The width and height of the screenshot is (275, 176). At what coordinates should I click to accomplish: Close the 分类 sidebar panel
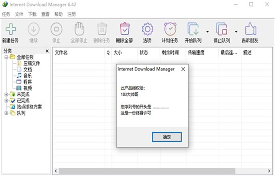pyautogui.click(x=47, y=51)
